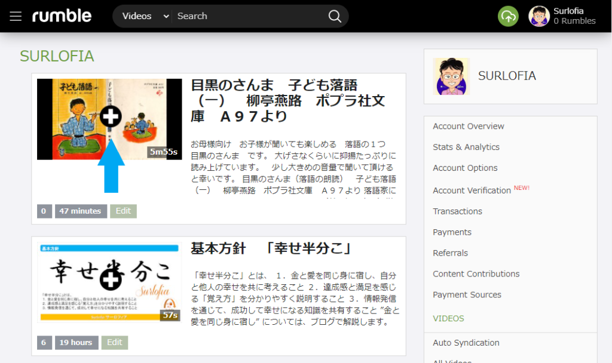Open Account Overview in the sidebar
Viewport: 612px width, 363px height.
click(468, 126)
